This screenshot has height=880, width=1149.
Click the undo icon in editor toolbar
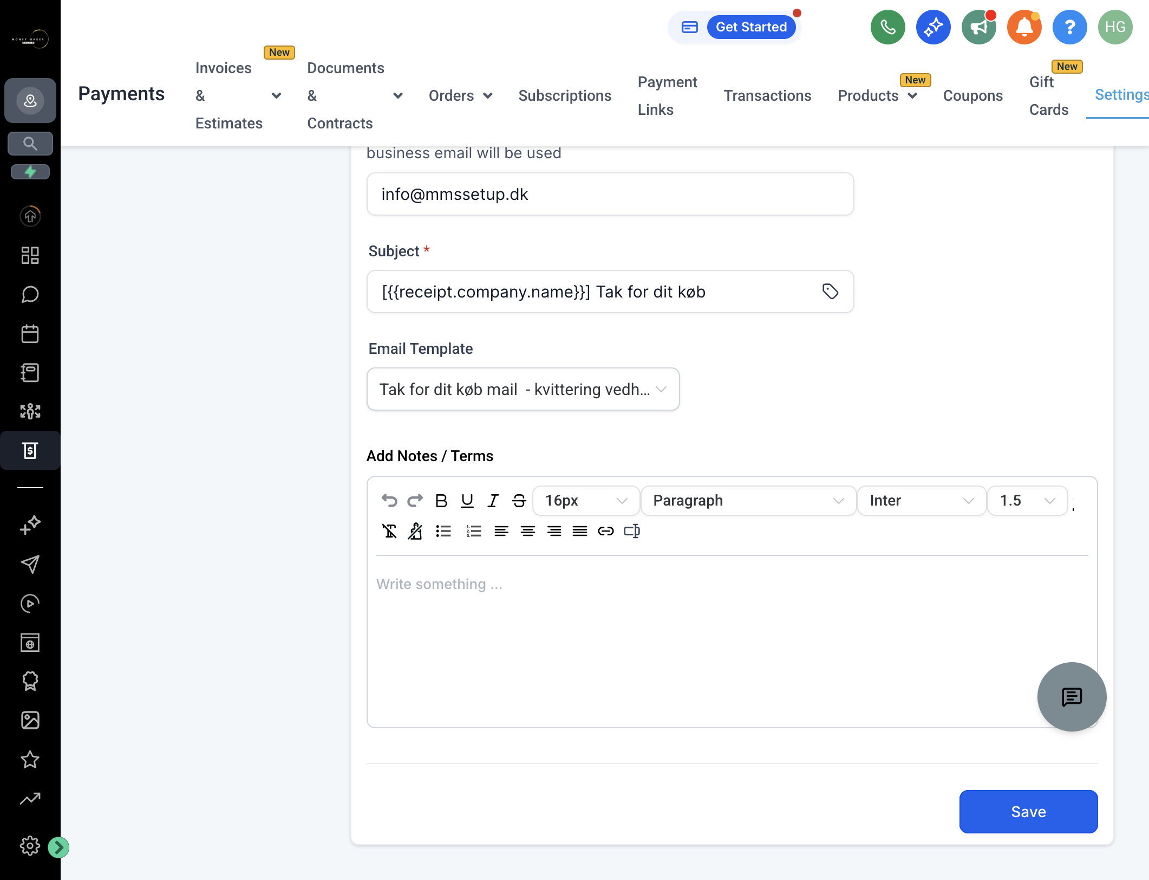coord(389,501)
